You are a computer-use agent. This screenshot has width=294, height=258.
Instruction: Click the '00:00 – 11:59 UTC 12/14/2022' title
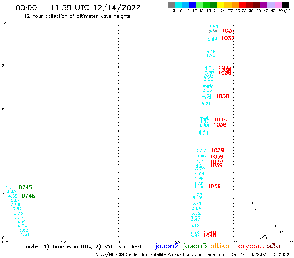(78, 8)
